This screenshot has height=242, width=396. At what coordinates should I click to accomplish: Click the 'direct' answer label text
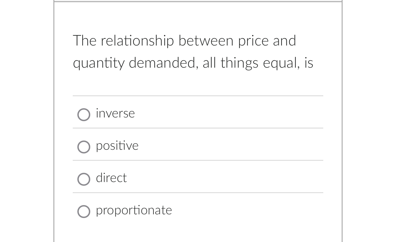[111, 178]
